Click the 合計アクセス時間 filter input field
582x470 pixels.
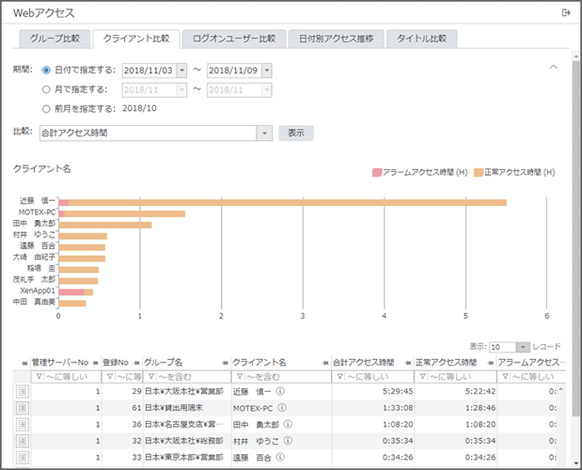coord(373,377)
